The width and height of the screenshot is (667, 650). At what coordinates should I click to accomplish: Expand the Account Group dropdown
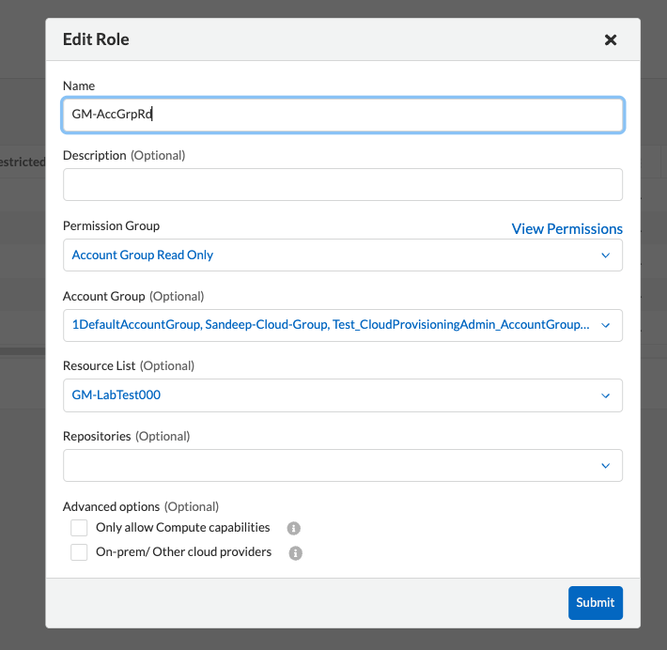pyautogui.click(x=342, y=325)
